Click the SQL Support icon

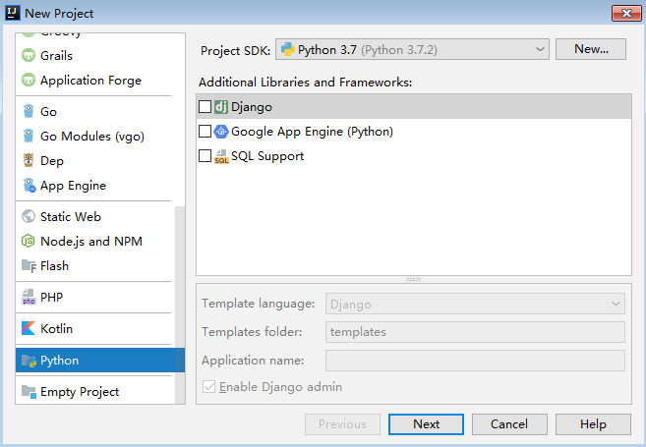click(221, 156)
